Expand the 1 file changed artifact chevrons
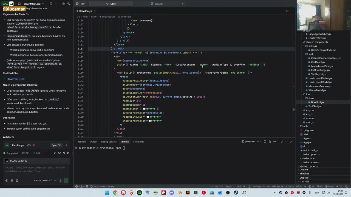351x197 pixels. (66, 145)
